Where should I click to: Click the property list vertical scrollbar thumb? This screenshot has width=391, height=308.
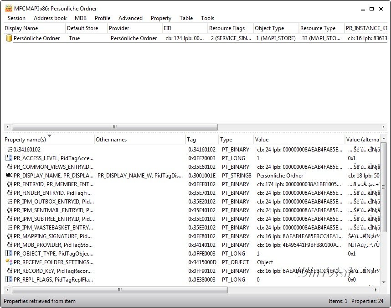[x=384, y=187]
